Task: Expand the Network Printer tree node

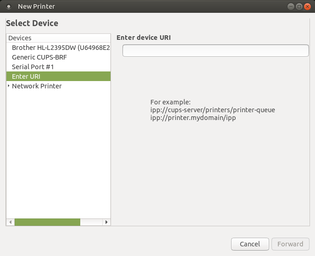Action: pyautogui.click(x=9, y=86)
